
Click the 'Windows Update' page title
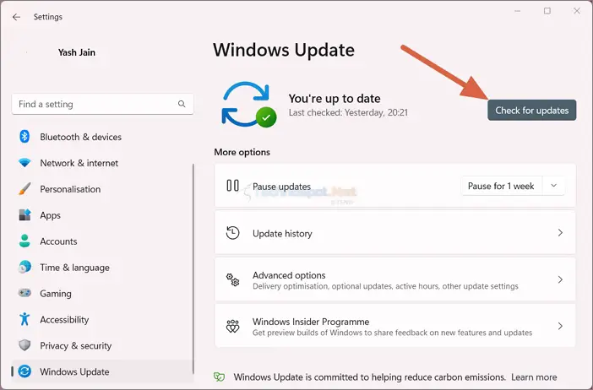click(x=284, y=50)
